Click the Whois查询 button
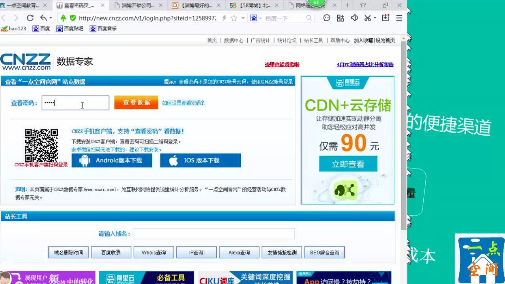Image resolution: width=505 pixels, height=284 pixels. click(153, 252)
